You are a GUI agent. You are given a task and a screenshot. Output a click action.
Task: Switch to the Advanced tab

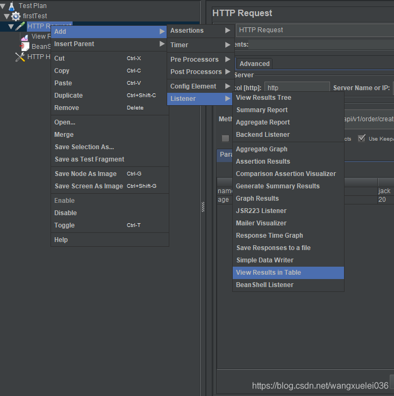click(x=254, y=63)
